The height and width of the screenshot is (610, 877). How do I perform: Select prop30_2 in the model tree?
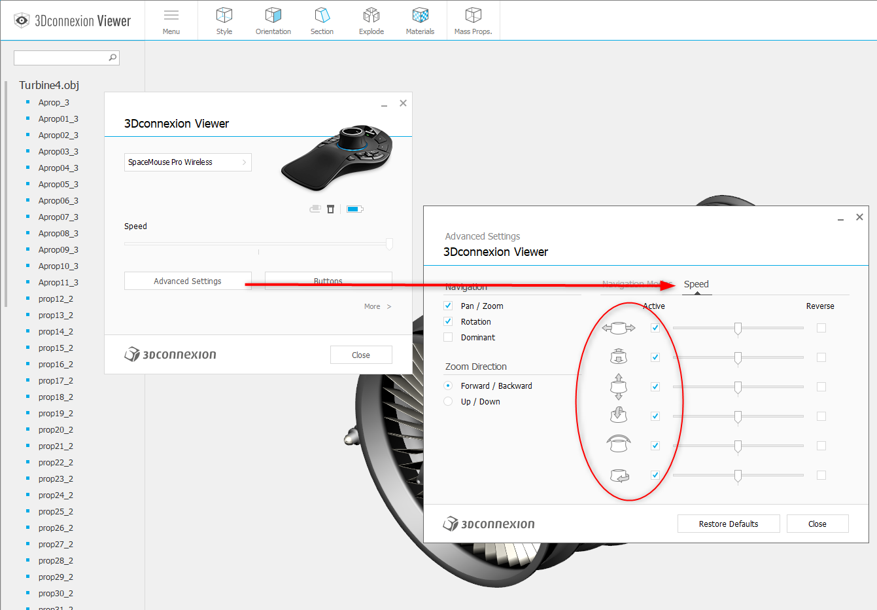pos(56,593)
